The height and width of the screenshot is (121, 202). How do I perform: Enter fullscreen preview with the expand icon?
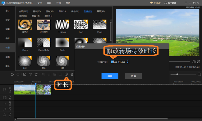198,62
